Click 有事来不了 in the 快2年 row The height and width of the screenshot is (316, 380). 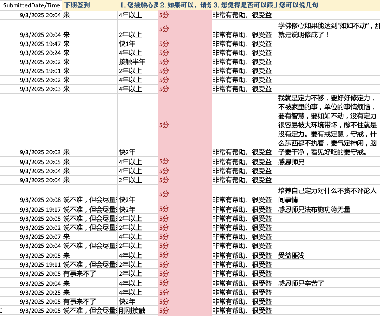[x=90, y=302]
